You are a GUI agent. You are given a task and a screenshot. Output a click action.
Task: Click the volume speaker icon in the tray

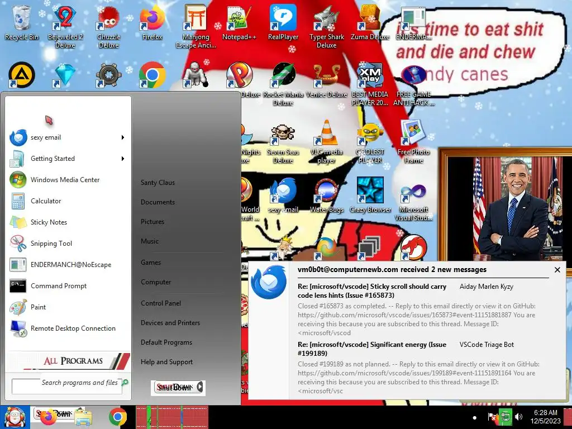click(x=518, y=417)
